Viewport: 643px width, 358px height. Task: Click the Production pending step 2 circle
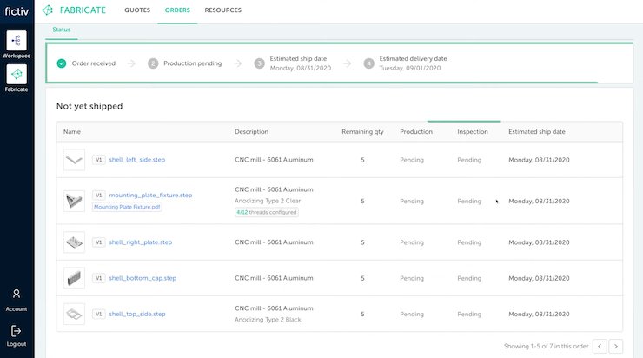pyautogui.click(x=153, y=63)
